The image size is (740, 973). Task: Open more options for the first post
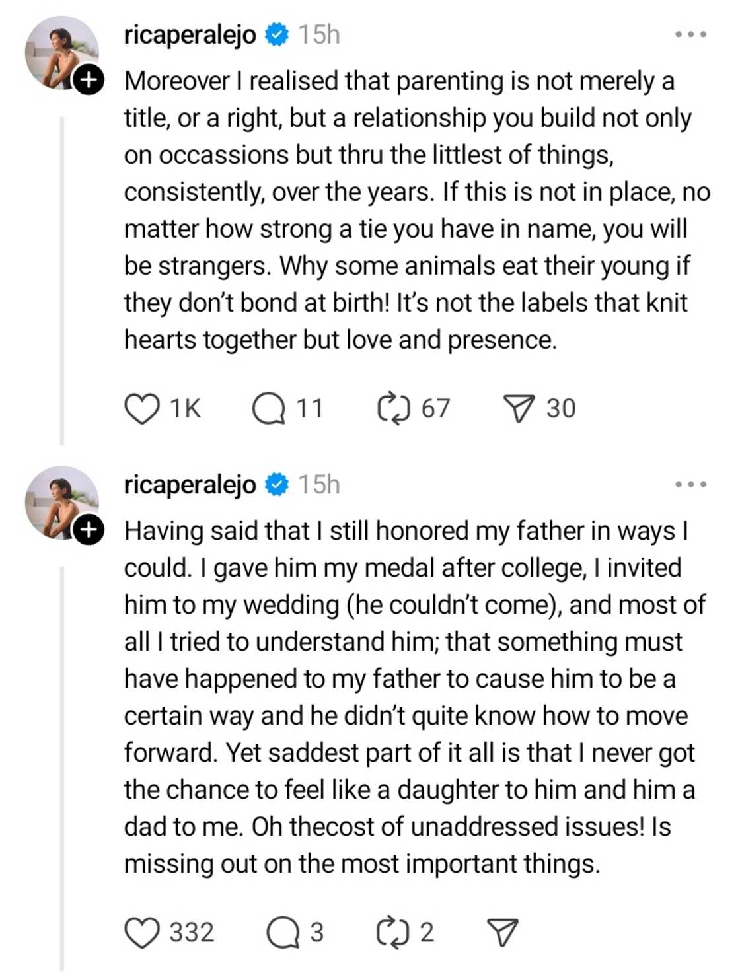691,34
